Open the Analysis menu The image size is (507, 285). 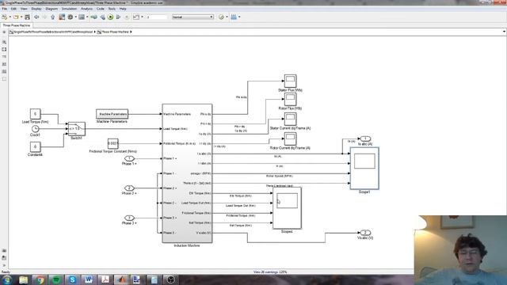tap(86, 9)
